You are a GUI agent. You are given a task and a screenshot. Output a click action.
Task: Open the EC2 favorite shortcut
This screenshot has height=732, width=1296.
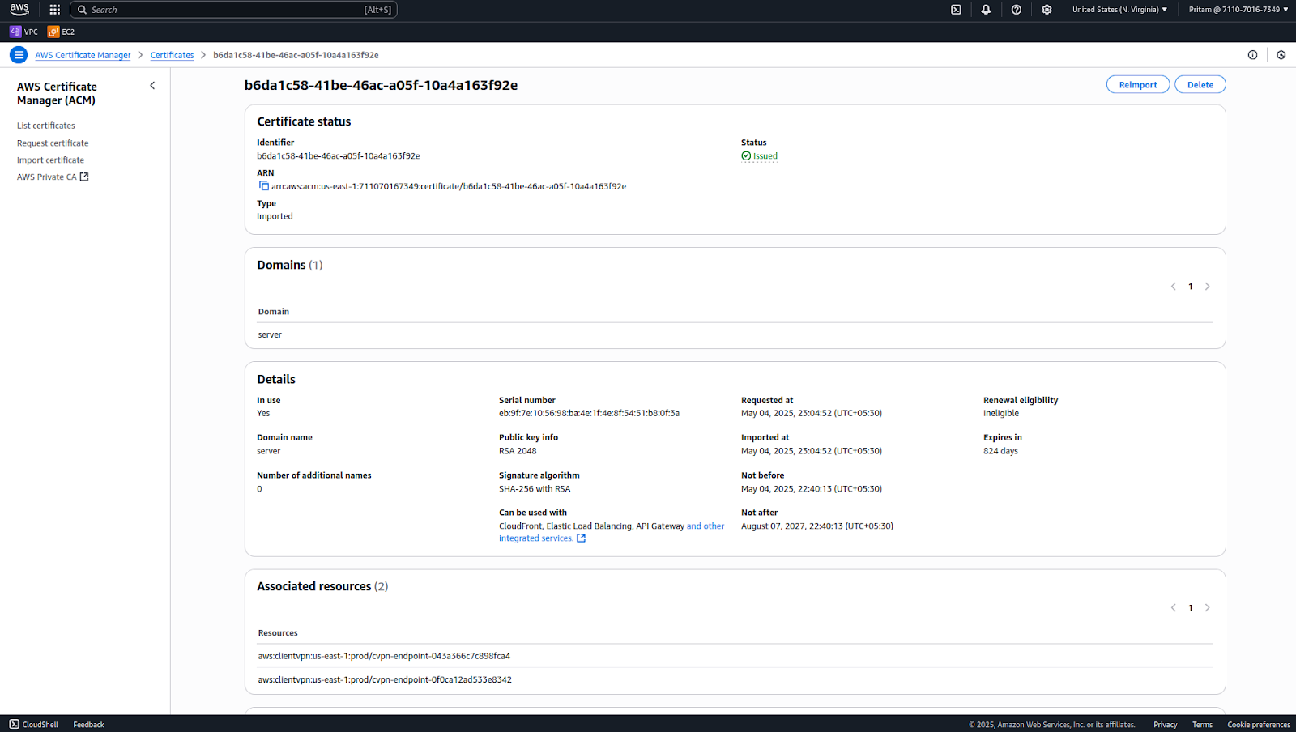(61, 32)
